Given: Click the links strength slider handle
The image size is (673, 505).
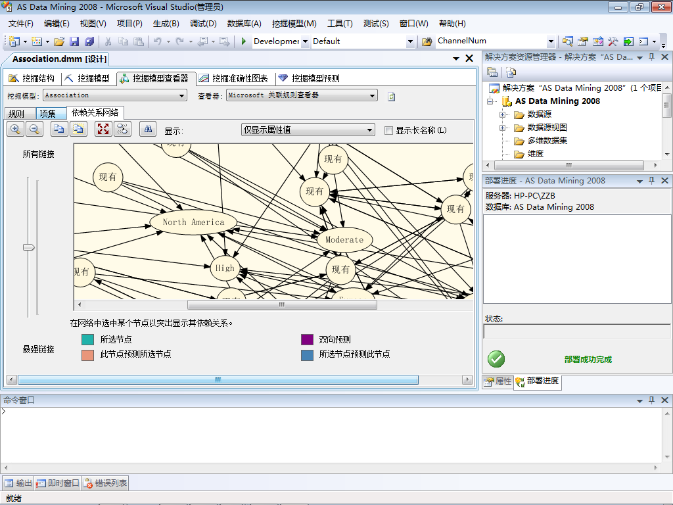Looking at the screenshot, I should tap(29, 247).
